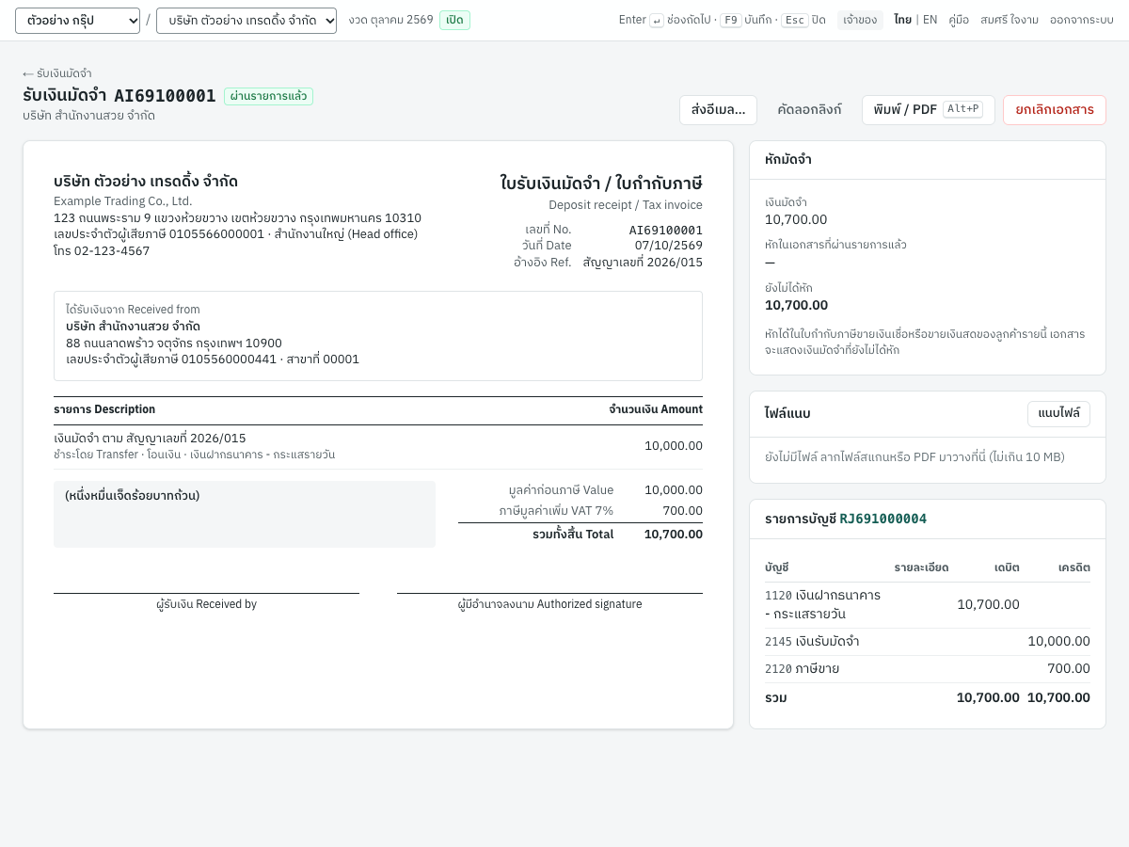The height and width of the screenshot is (847, 1129).
Task: Click the พิมพ์ / PDF button
Action: [x=928, y=110]
